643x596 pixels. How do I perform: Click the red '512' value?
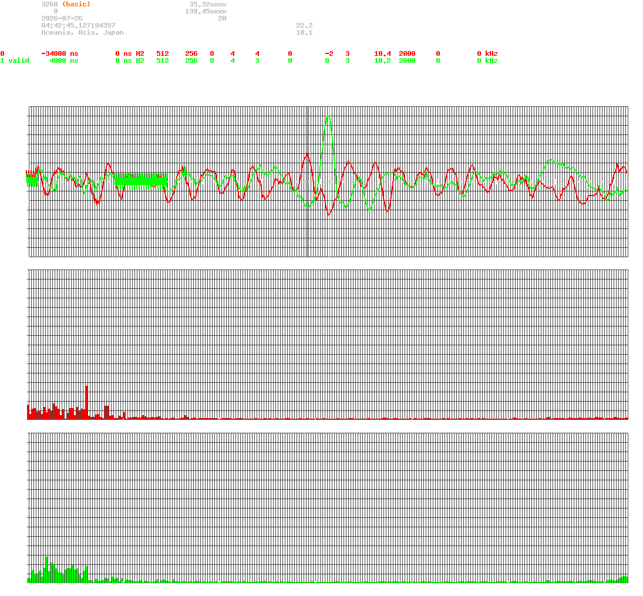163,54
